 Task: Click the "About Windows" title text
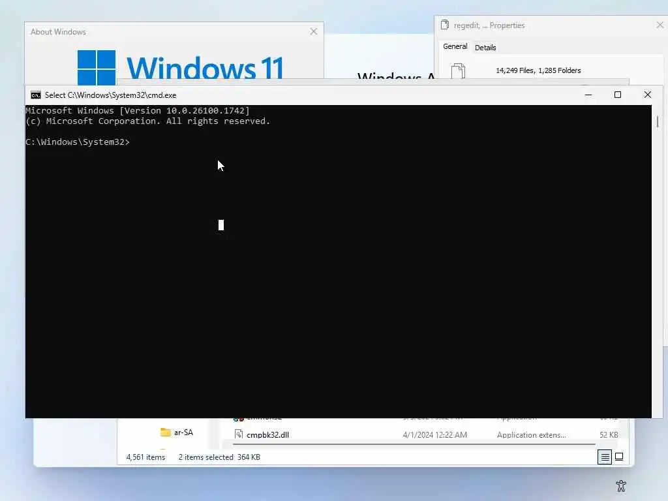coord(58,32)
